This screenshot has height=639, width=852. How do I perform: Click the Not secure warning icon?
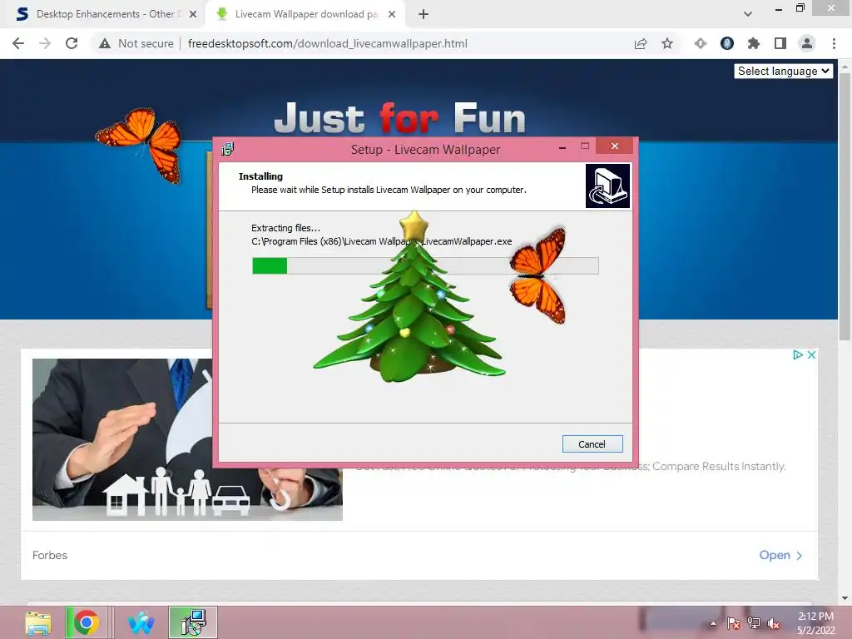[x=105, y=43]
